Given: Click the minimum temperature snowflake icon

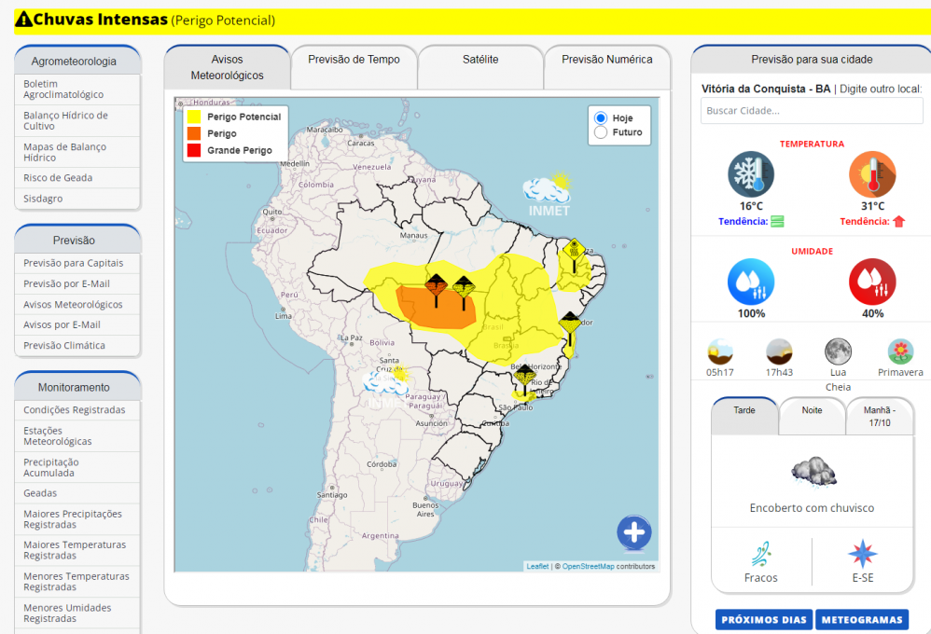Looking at the screenshot, I should pos(751,174).
